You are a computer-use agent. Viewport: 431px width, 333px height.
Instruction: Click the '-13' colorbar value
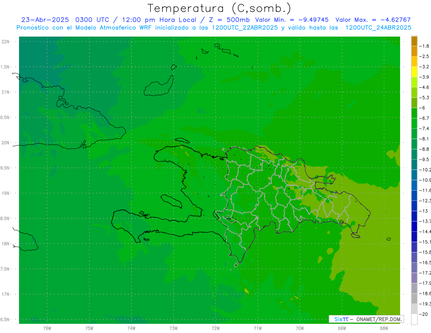pos(424,211)
